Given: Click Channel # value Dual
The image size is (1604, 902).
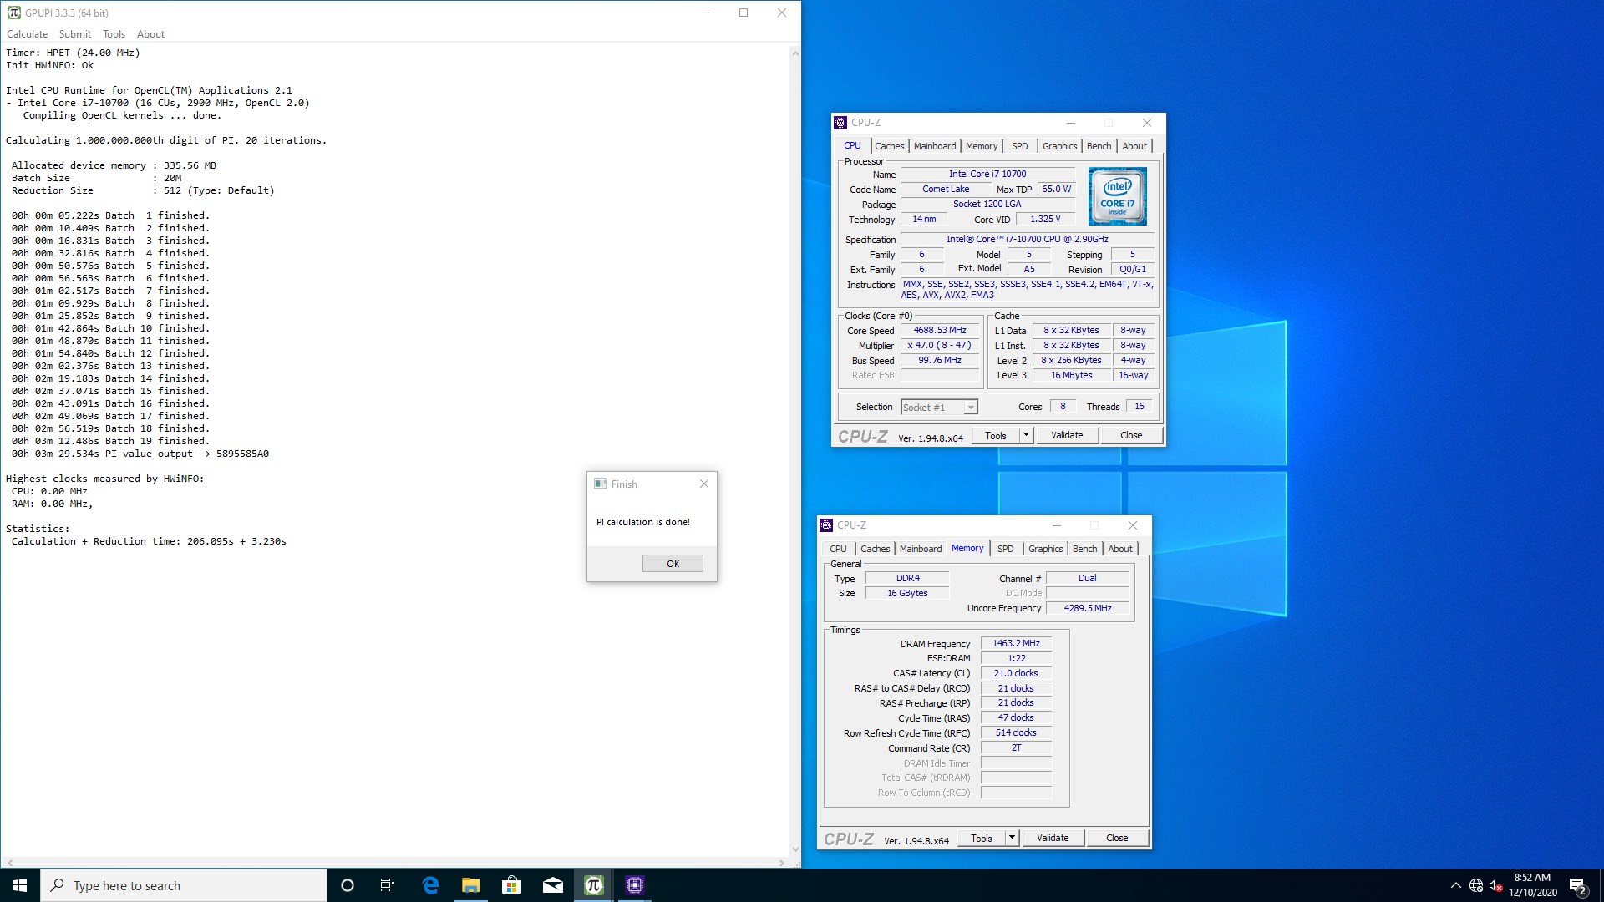Looking at the screenshot, I should point(1088,578).
